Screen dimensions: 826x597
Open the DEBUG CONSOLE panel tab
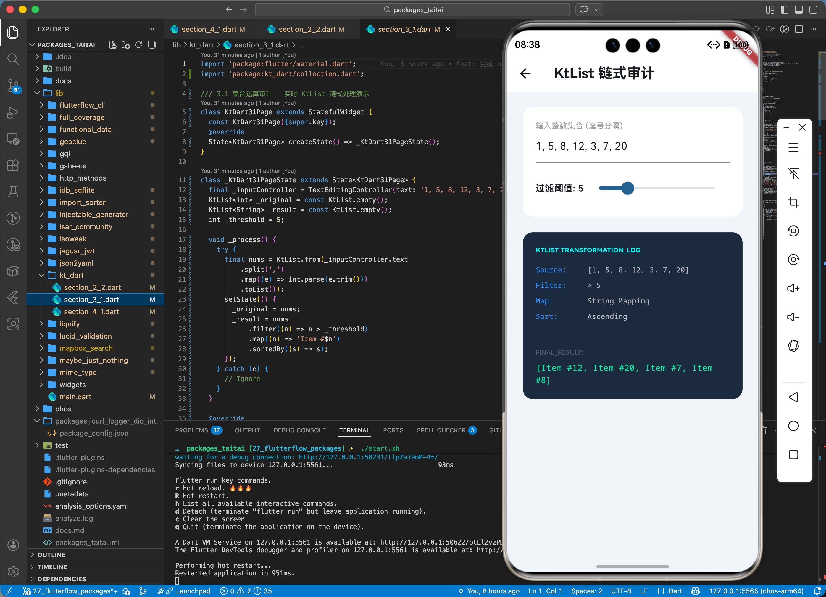tap(299, 430)
